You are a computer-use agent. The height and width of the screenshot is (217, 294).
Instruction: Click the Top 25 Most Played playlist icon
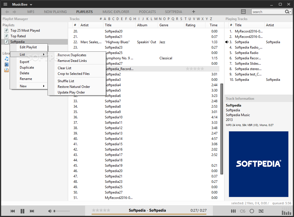(x=7, y=31)
